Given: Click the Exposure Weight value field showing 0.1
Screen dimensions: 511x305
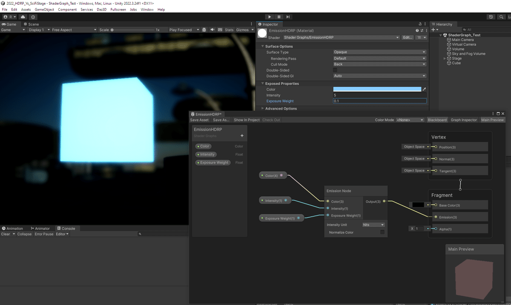Looking at the screenshot, I should tap(379, 101).
